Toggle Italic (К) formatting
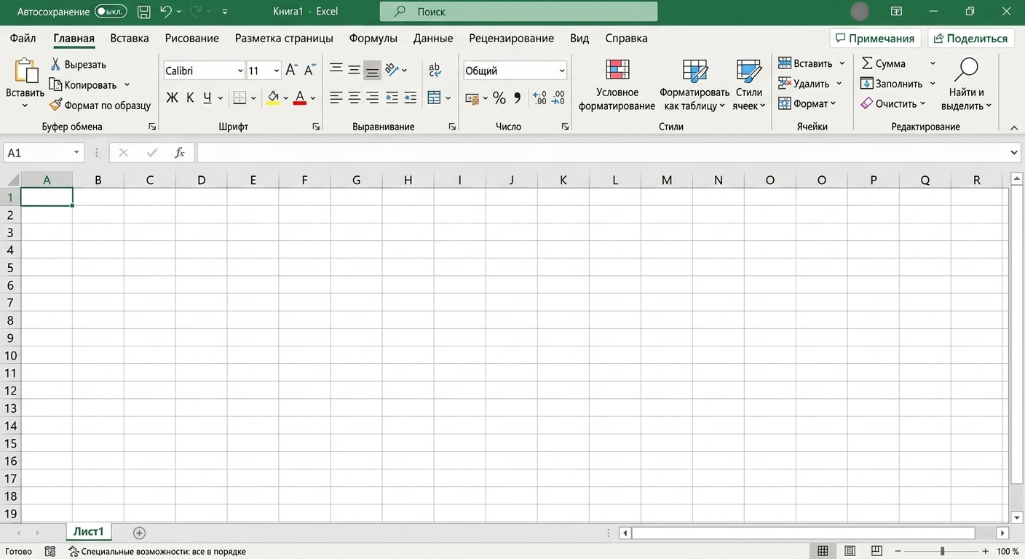Image resolution: width=1025 pixels, height=559 pixels. (x=190, y=98)
